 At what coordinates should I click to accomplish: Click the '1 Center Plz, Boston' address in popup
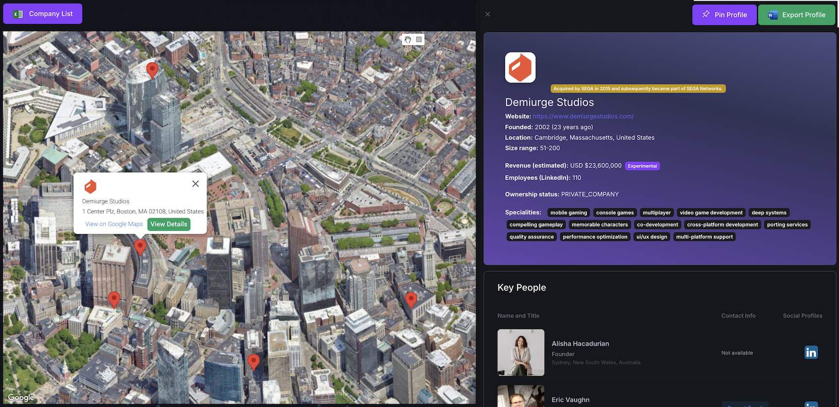[143, 212]
